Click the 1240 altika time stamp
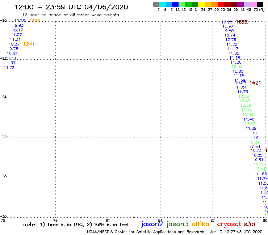Screen dimensions: 268x235 click(x=34, y=21)
